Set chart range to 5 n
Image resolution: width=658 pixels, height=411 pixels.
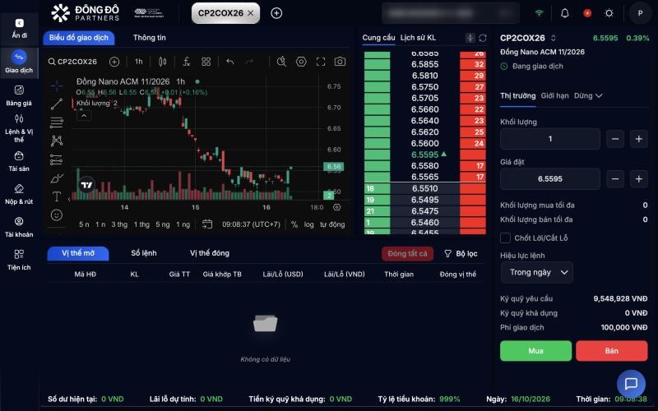coord(84,224)
